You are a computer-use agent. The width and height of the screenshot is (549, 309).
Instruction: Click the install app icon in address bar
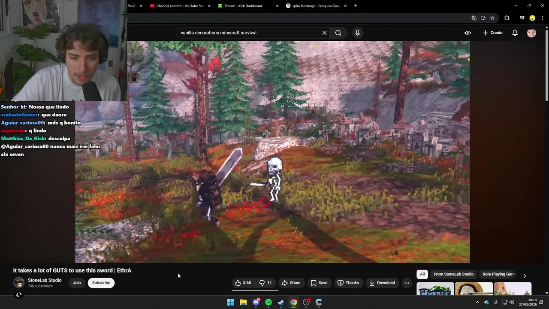tap(483, 18)
